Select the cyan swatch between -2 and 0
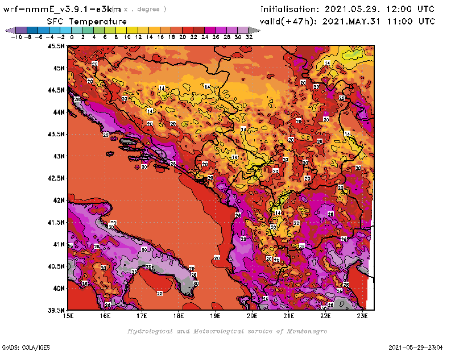This screenshot has height=351, width=455. click(65, 30)
